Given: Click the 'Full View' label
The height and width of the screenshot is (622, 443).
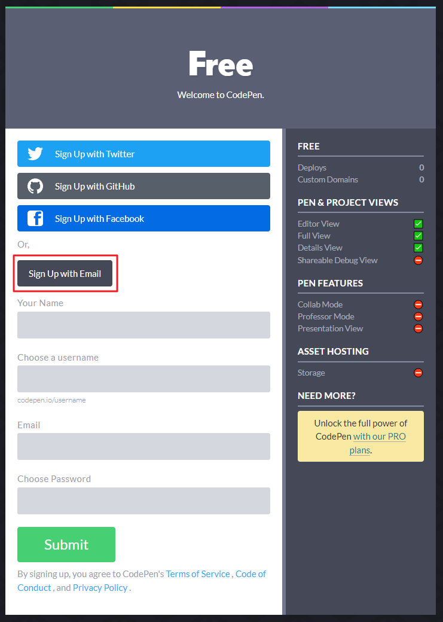Looking at the screenshot, I should (314, 236).
